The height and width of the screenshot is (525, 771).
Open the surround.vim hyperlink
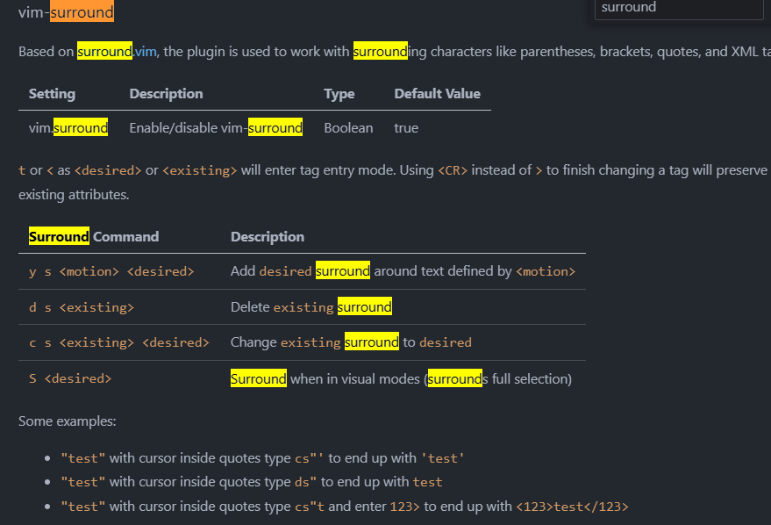point(118,52)
